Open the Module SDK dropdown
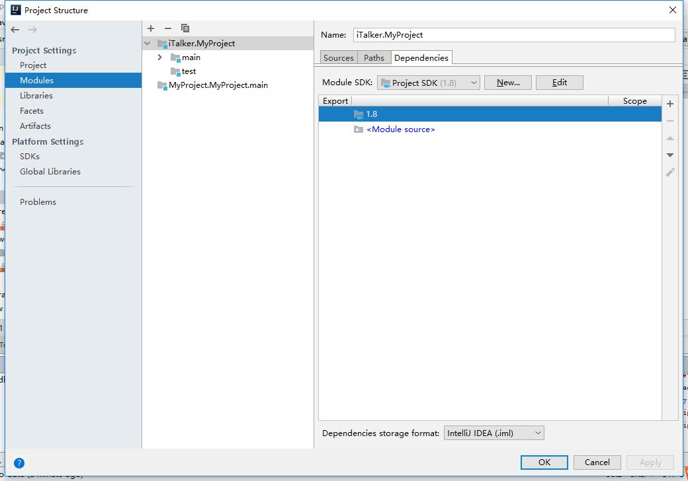688x481 pixels. (x=428, y=83)
